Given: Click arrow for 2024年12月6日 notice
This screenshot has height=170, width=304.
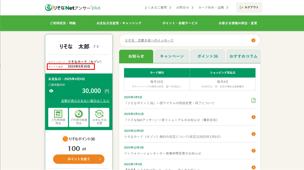Looking at the screenshot, I should (254, 134).
